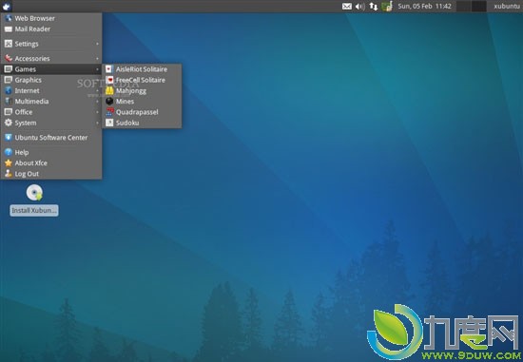The width and height of the screenshot is (523, 362).
Task: Switch to the second workspace in the pager
Action: click(478, 7)
